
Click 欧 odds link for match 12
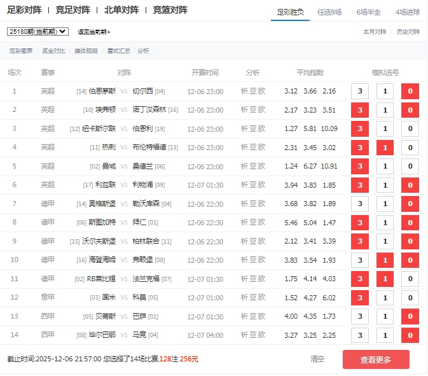point(262,297)
